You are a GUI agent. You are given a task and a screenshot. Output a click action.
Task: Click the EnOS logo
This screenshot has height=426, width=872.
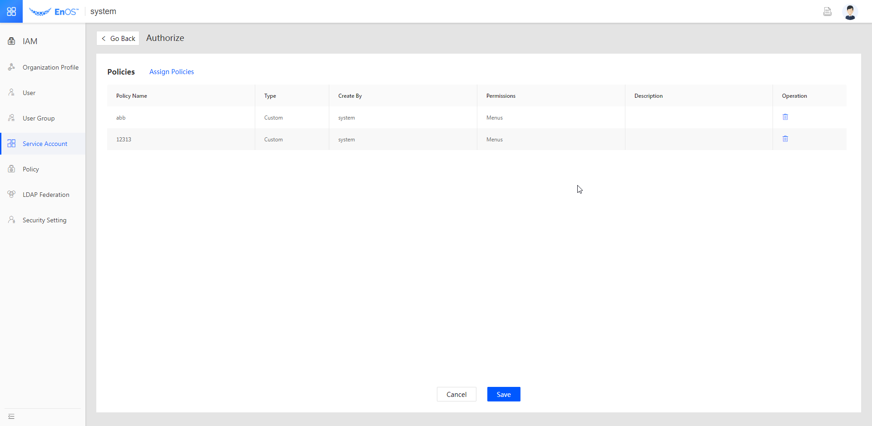(54, 12)
